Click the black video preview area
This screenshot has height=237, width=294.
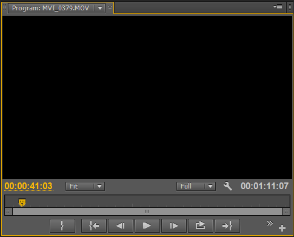(x=147, y=97)
